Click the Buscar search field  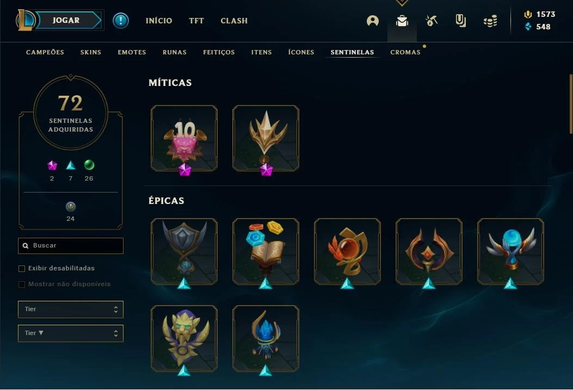coord(71,246)
